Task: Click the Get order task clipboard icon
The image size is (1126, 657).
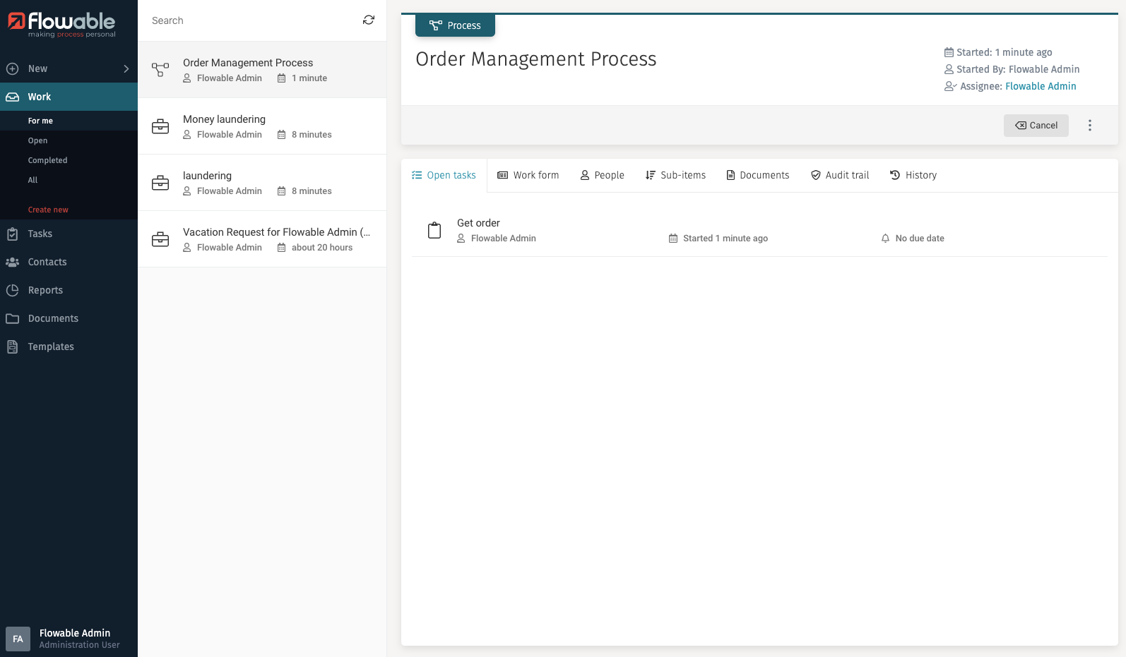Action: coord(434,231)
